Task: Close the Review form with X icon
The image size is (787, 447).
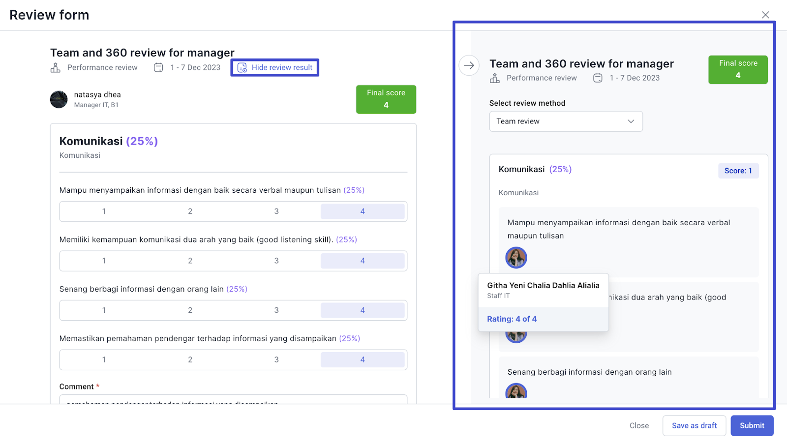Action: pyautogui.click(x=765, y=15)
